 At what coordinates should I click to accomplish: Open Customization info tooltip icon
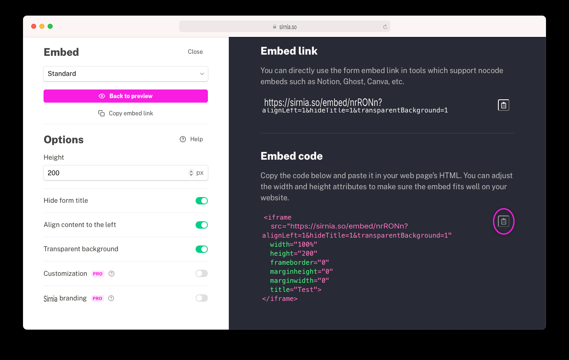coord(111,273)
